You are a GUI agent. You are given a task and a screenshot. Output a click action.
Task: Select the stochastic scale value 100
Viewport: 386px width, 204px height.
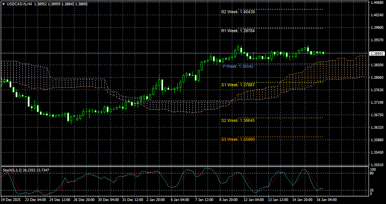tap(374, 170)
